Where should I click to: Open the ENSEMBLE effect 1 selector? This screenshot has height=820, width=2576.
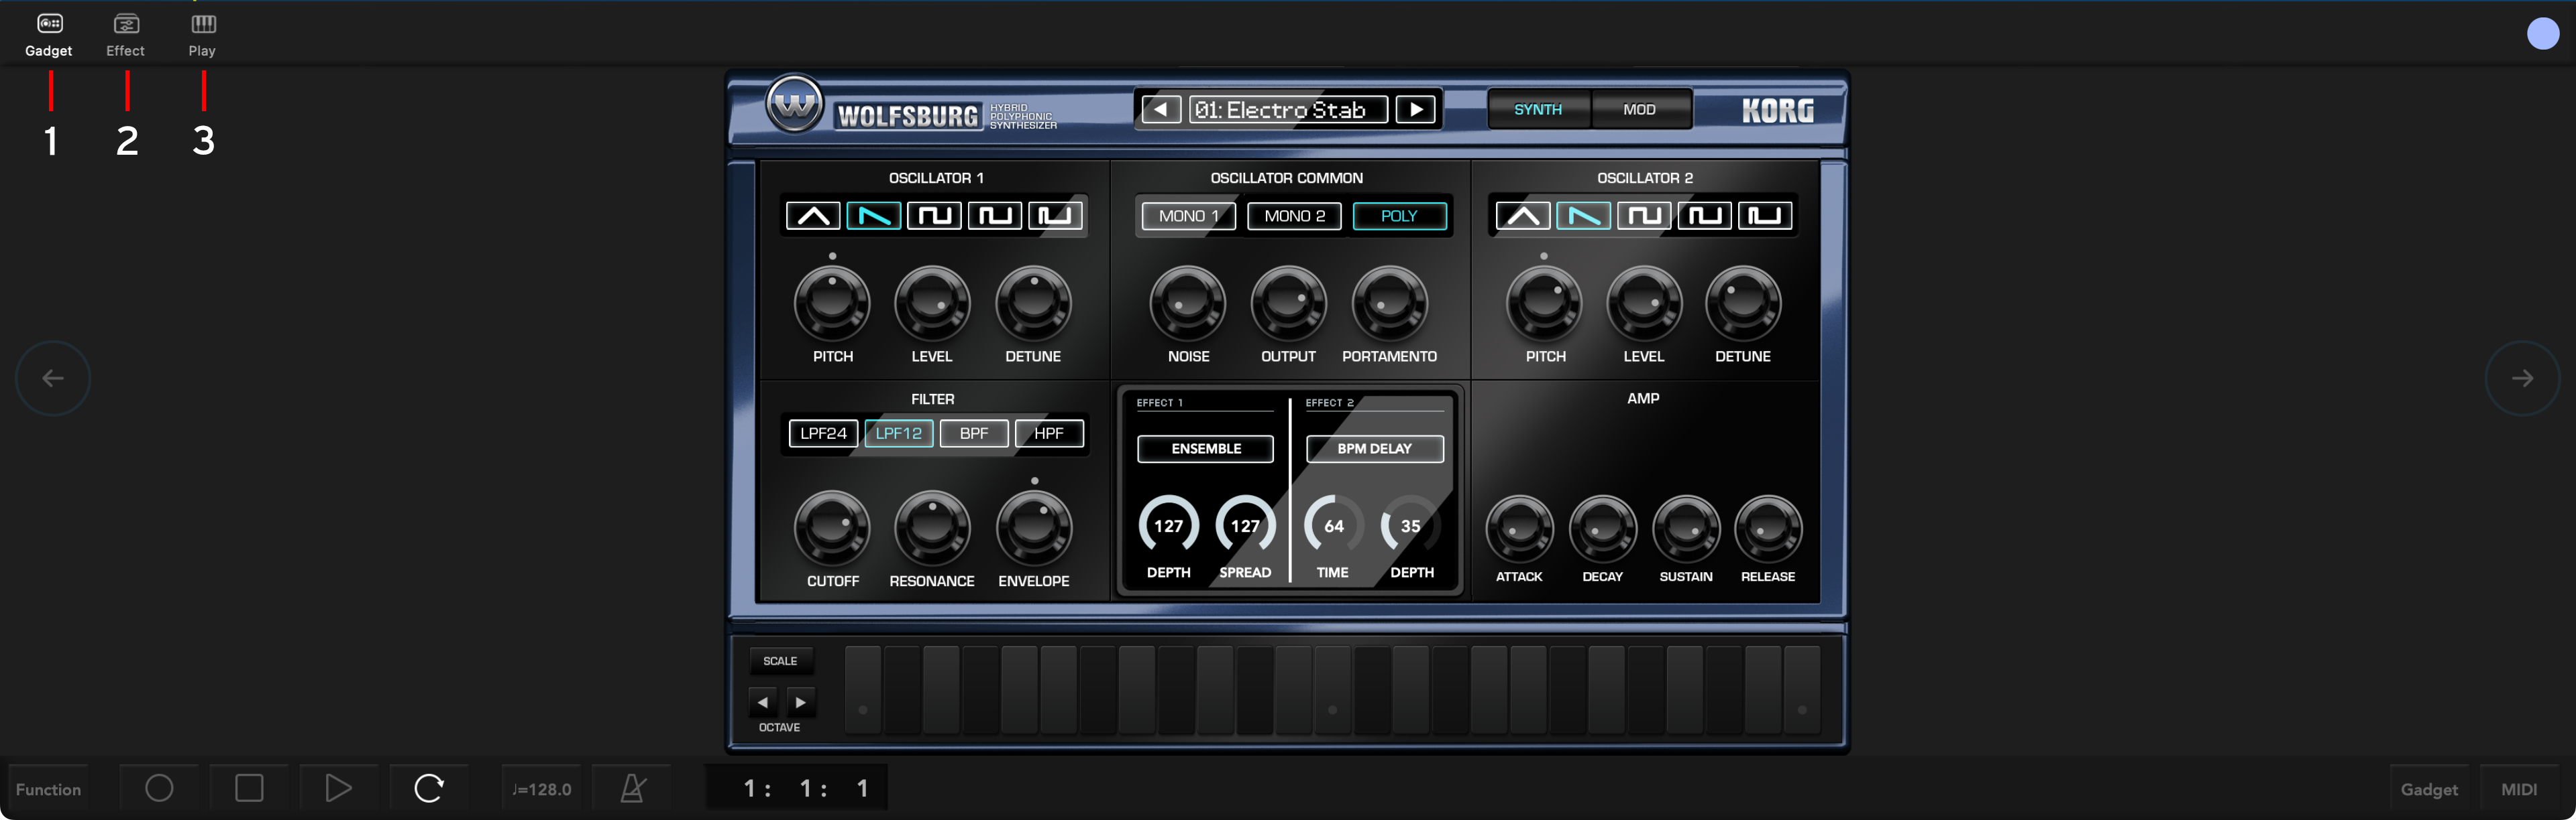click(x=1206, y=448)
